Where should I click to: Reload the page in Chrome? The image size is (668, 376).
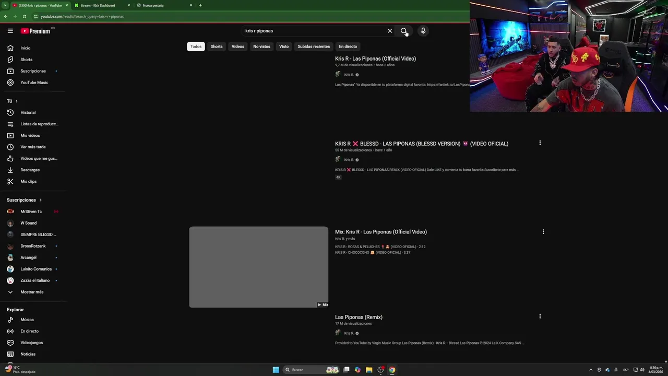pyautogui.click(x=24, y=16)
